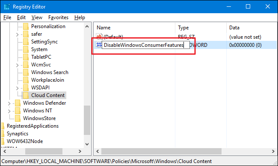Click inside the DisableWindowsConsumerFeatures name edit field
Viewport: 278px width, 166px height.
click(146, 45)
